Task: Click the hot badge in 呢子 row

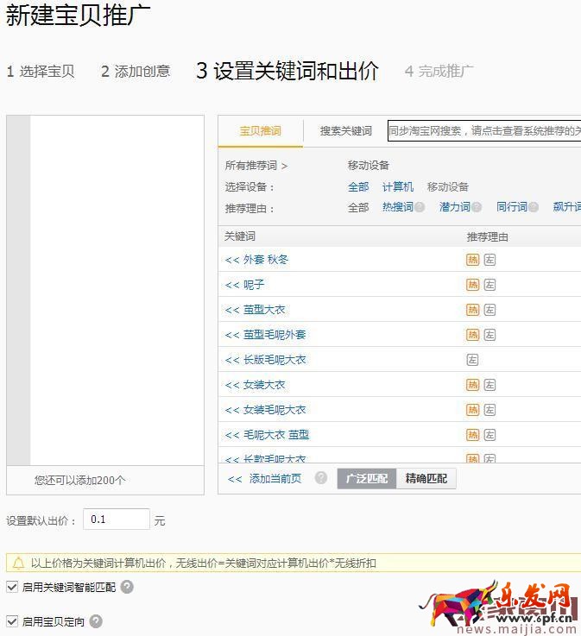Action: tap(473, 285)
